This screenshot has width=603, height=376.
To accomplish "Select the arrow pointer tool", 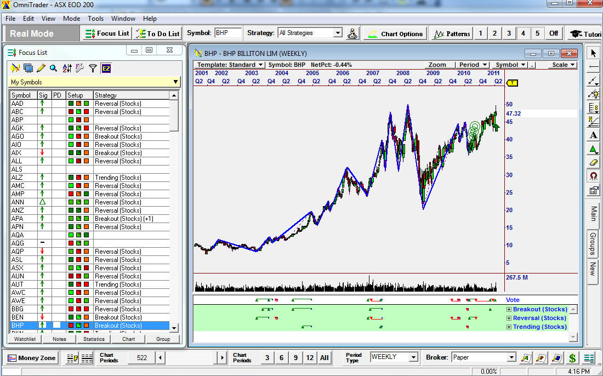I will [x=593, y=53].
